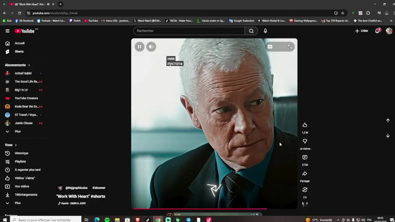
Task: Open the sound thumbnail below remix
Action: click(x=305, y=204)
